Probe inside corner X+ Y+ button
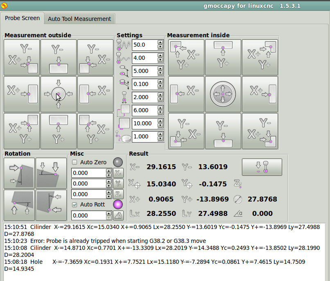Viewport: 330px width, 281px height. [x=260, y=57]
